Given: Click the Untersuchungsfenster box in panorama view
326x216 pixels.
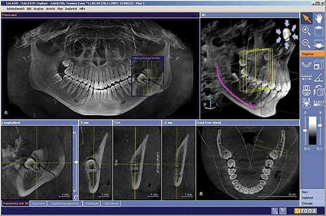Looking at the screenshot, I should 148,76.
